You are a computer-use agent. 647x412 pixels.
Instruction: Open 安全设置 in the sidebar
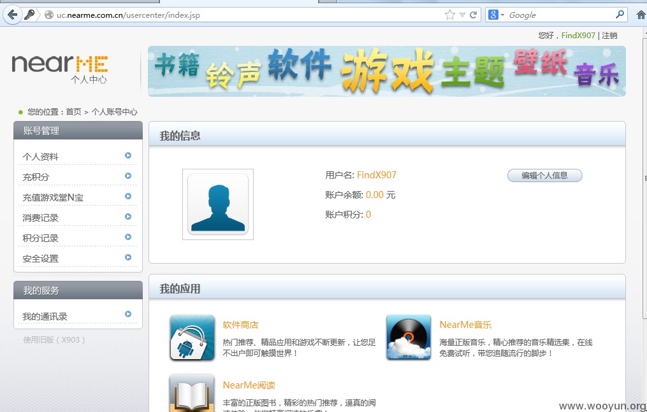click(40, 259)
